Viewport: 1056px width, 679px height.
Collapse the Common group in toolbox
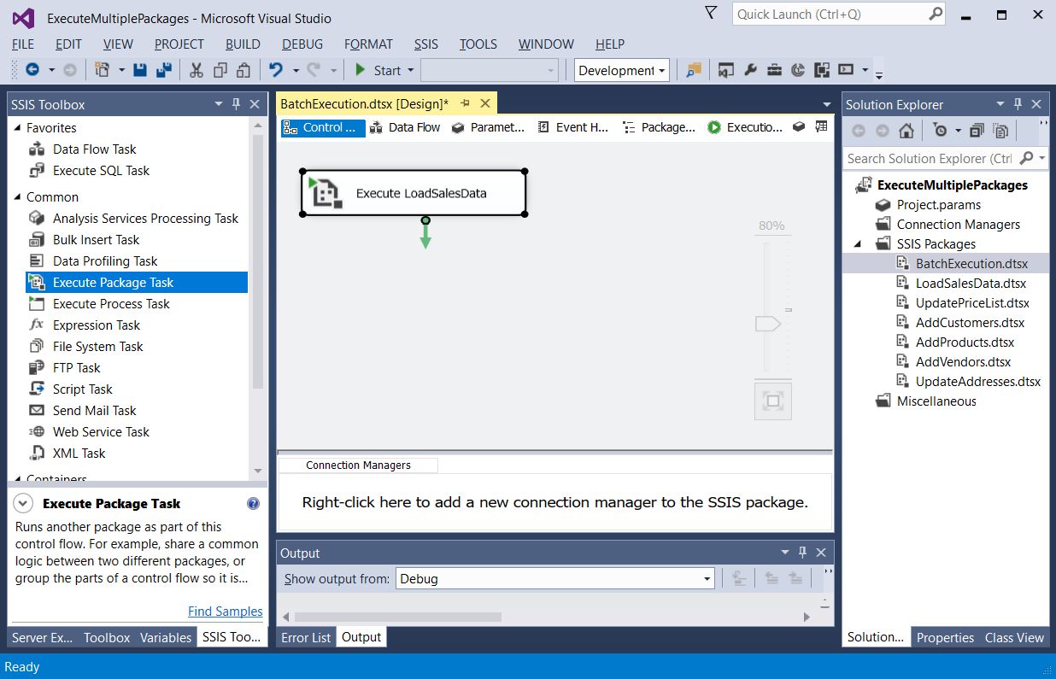[x=17, y=196]
